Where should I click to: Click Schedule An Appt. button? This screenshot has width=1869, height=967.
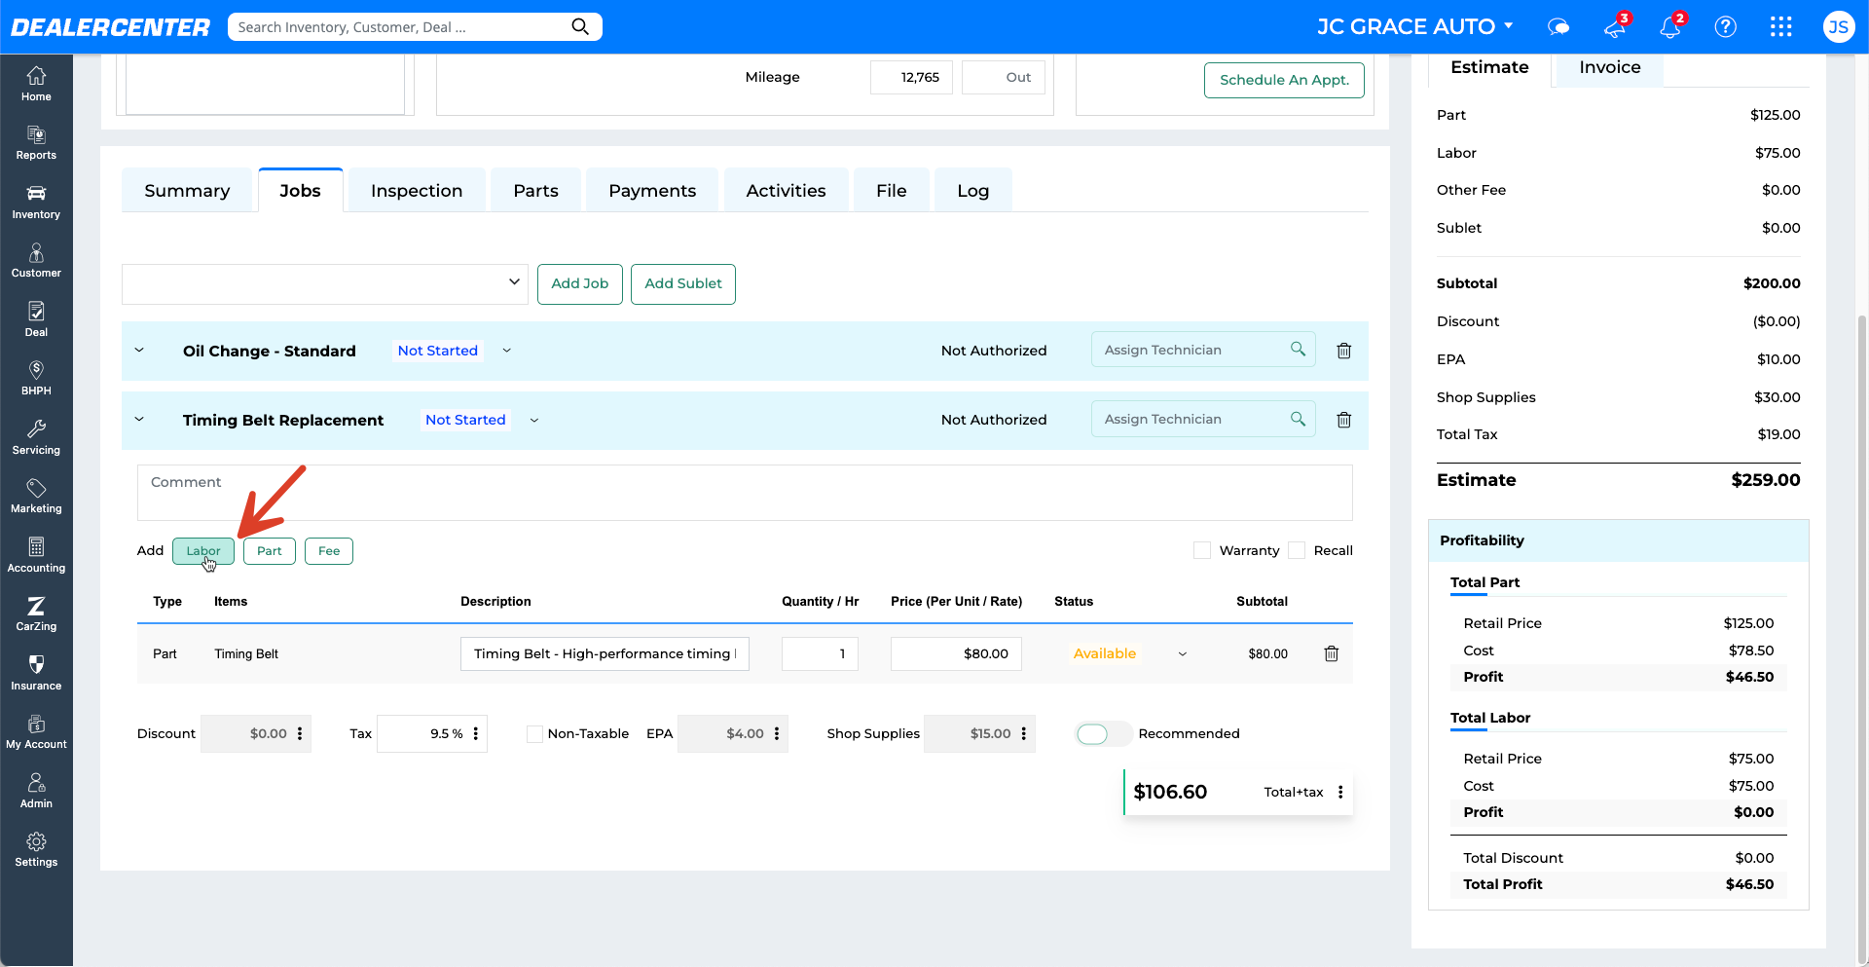[x=1284, y=80]
